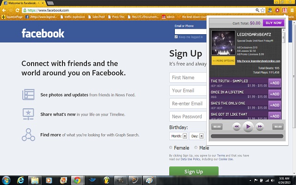Click the MORE OPTIONS yellow button

point(223,61)
